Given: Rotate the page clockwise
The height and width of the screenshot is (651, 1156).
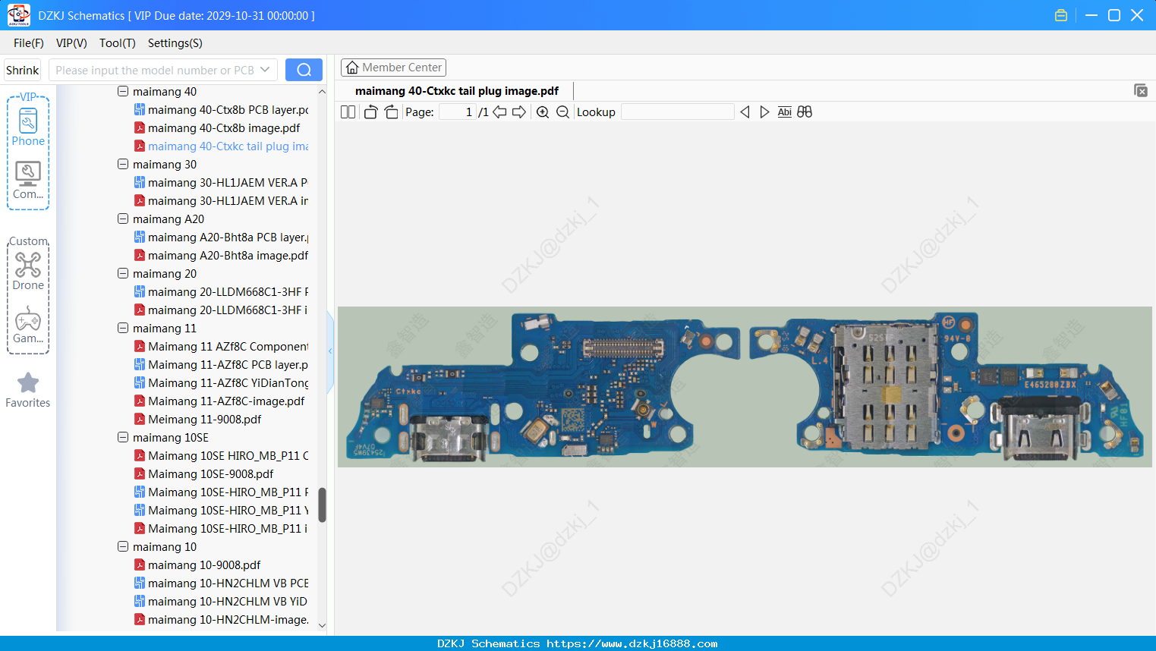Looking at the screenshot, I should click(x=391, y=112).
